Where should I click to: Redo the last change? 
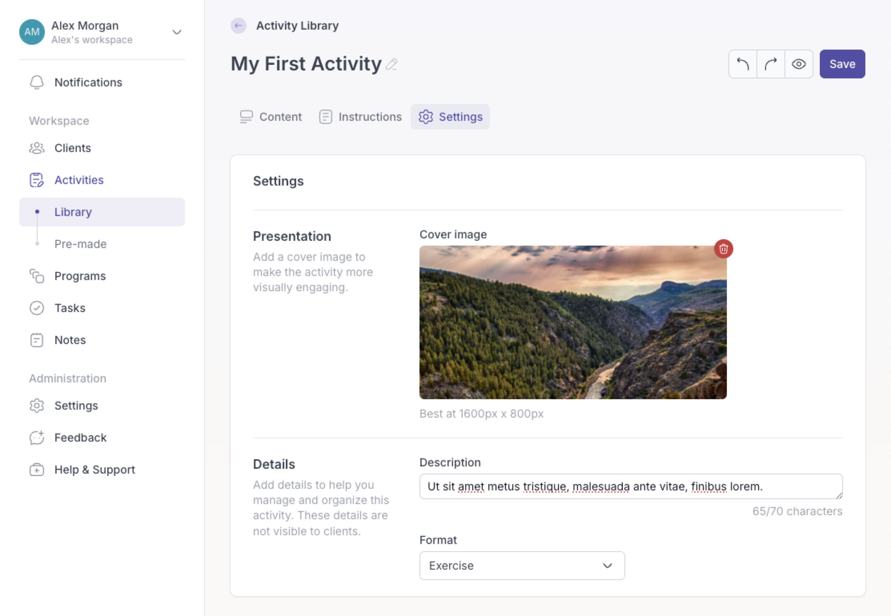point(771,64)
